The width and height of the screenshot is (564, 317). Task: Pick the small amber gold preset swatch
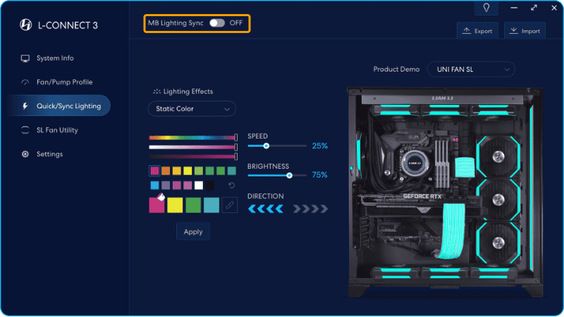pos(177,171)
